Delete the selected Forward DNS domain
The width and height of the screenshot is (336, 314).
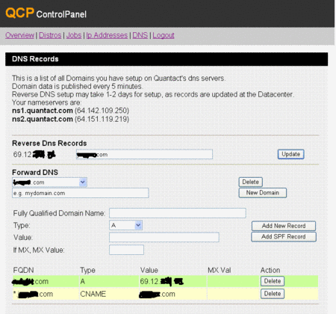click(x=250, y=182)
